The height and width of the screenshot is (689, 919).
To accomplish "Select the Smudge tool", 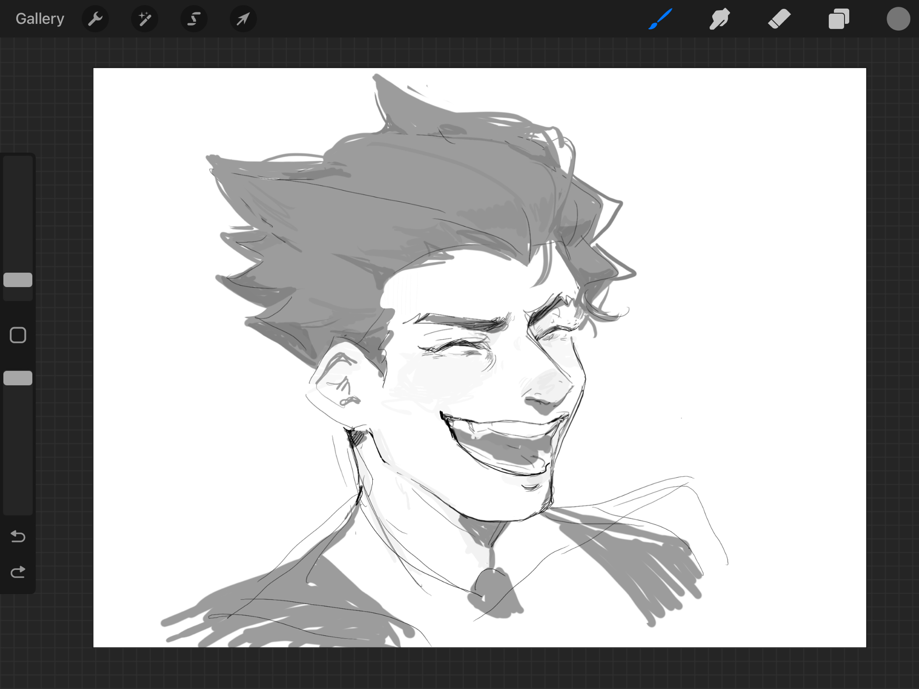I will click(720, 19).
